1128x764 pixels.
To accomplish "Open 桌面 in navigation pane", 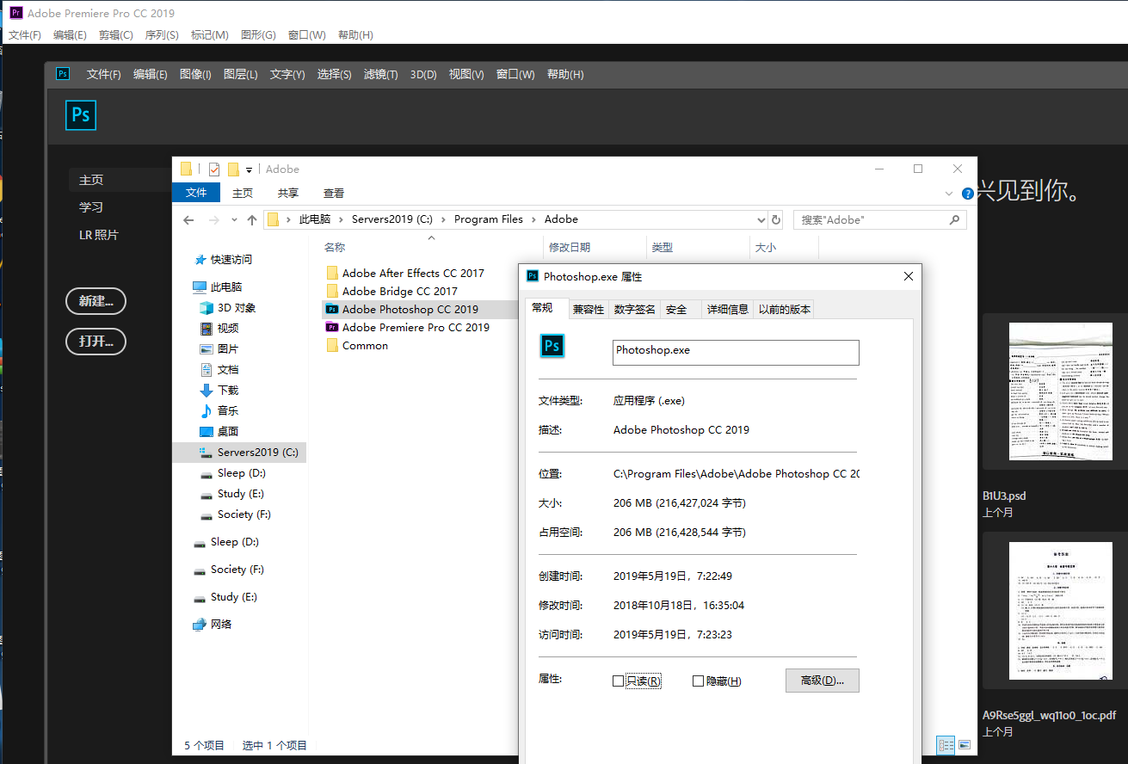I will point(219,431).
